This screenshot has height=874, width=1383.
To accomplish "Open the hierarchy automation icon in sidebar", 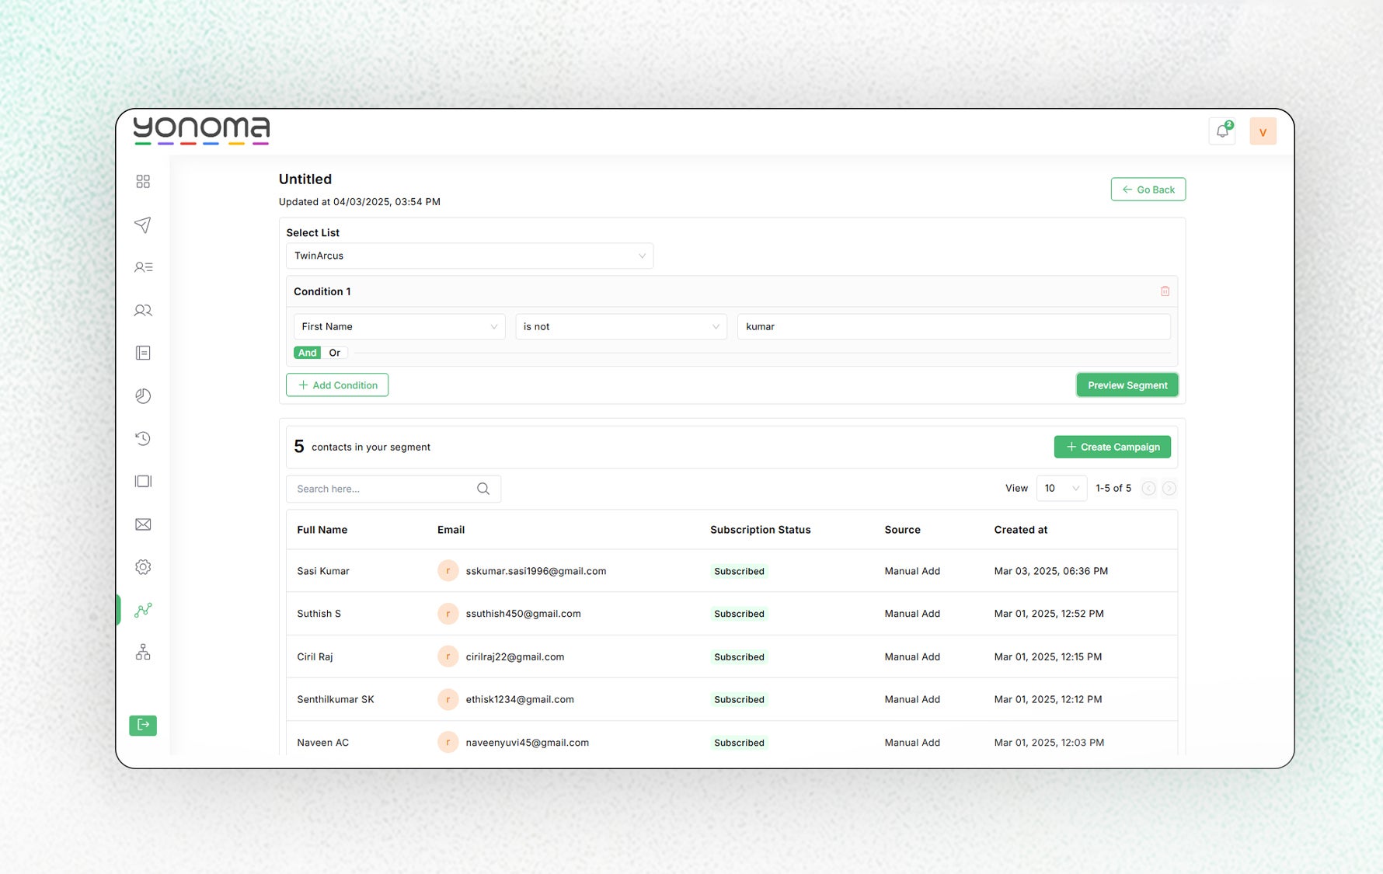I will (143, 653).
